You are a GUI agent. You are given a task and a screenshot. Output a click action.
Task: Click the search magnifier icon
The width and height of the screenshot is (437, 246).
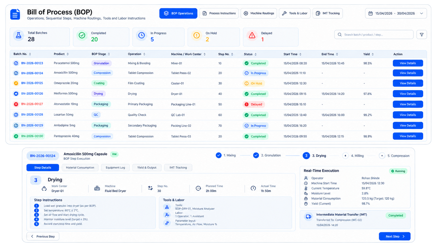340,35
